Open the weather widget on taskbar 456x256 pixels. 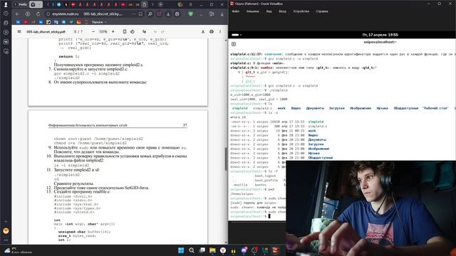(x=18, y=250)
